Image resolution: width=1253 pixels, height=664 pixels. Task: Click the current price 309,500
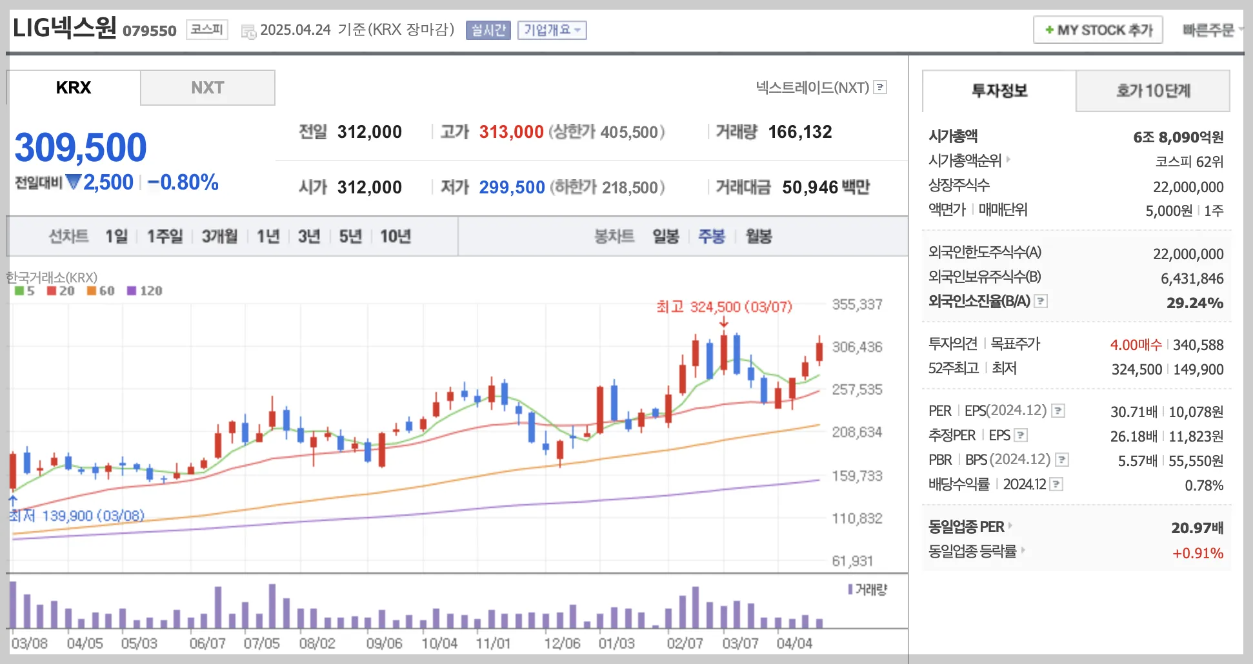coord(81,148)
